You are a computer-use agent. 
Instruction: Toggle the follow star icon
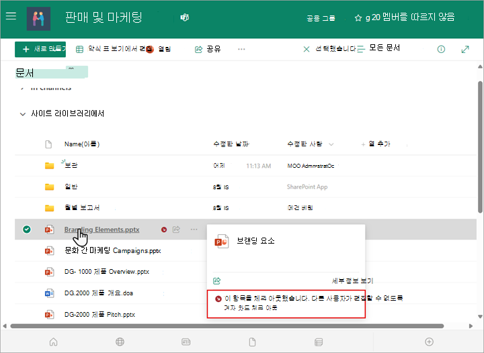tap(358, 18)
